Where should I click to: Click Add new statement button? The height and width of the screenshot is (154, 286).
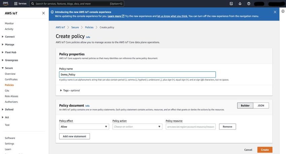pyautogui.click(x=74, y=136)
